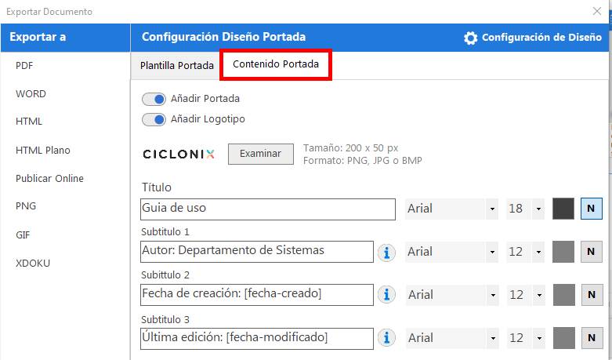The width and height of the screenshot is (612, 360).
Task: Click info icon beside Subtitulo 1 field
Action: pyautogui.click(x=386, y=252)
